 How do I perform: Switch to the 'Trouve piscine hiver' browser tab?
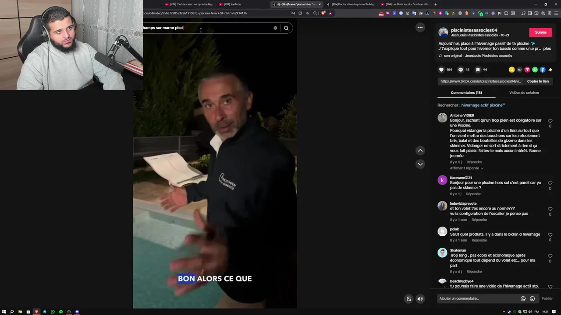[x=297, y=4]
